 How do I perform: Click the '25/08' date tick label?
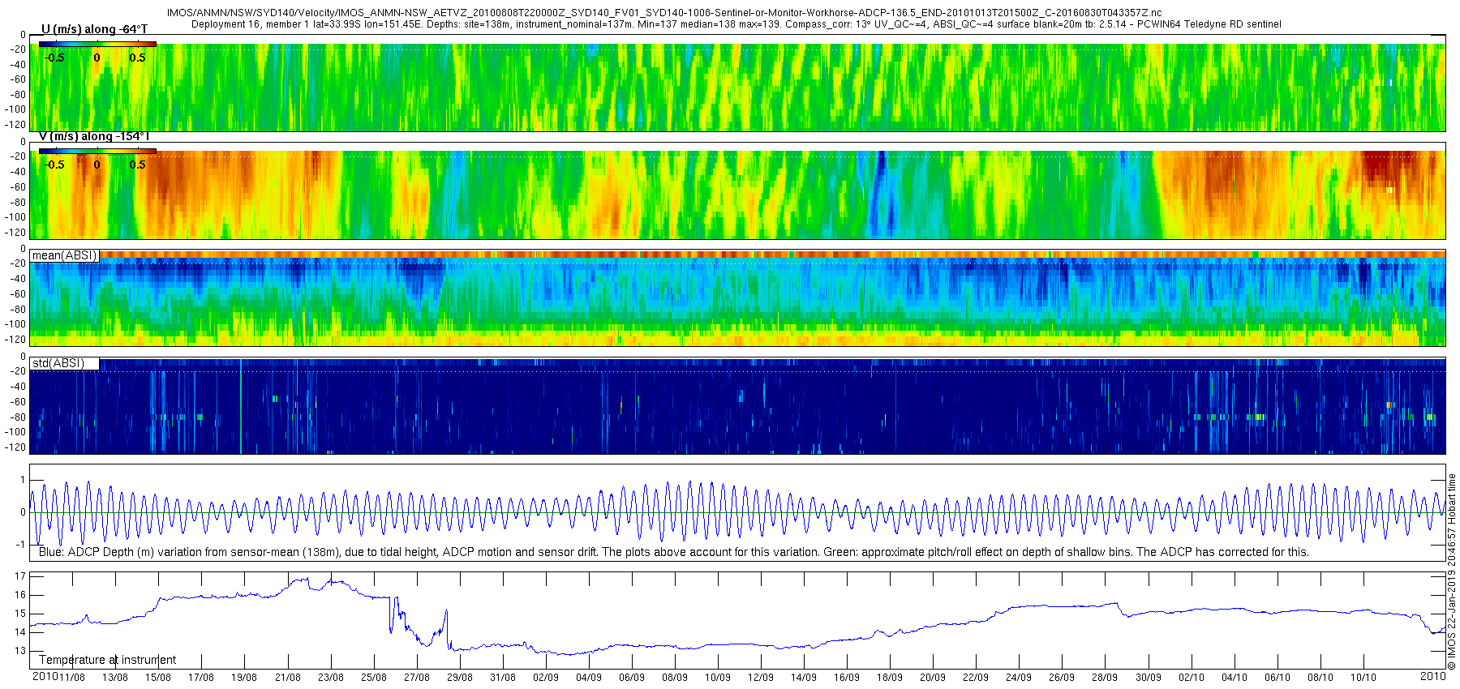[373, 678]
